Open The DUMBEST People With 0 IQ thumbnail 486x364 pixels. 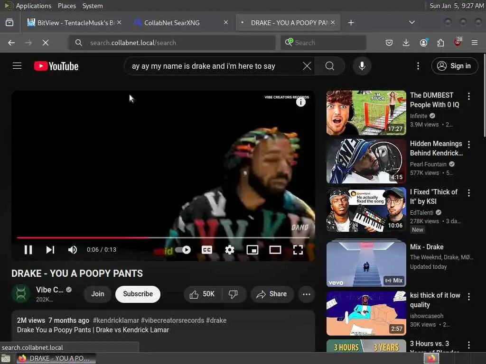(366, 113)
